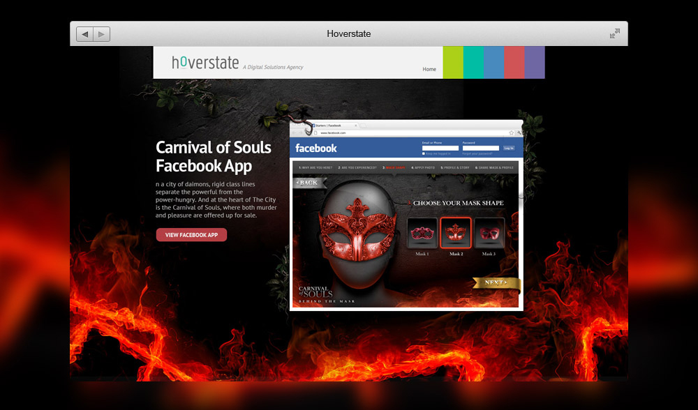Open the hoverstate logo homepage
The height and width of the screenshot is (410, 698).
tap(205, 63)
